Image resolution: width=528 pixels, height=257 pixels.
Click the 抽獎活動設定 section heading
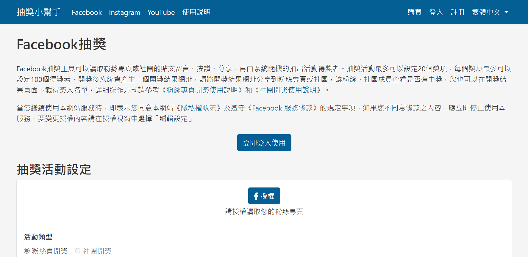[54, 169]
